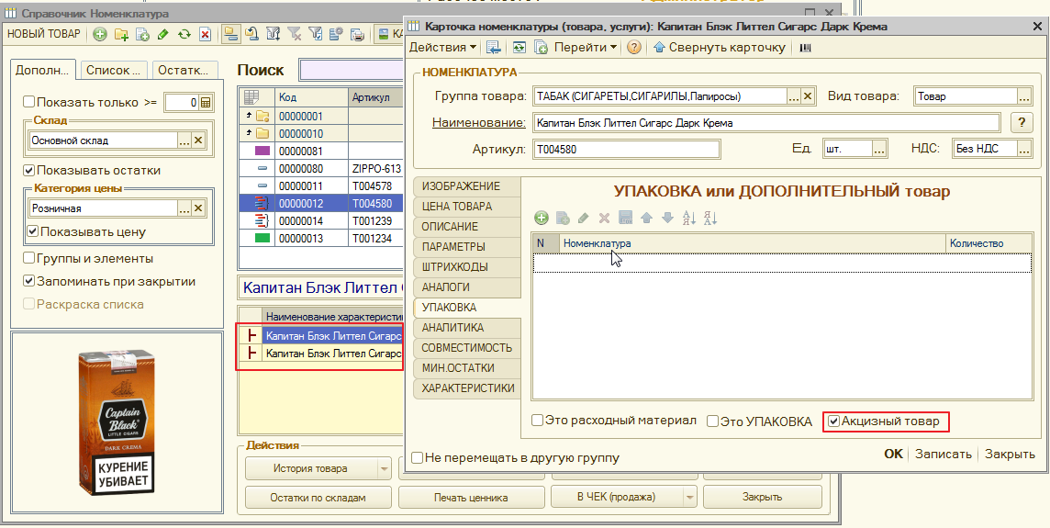Move item to another group icon

coord(251,34)
